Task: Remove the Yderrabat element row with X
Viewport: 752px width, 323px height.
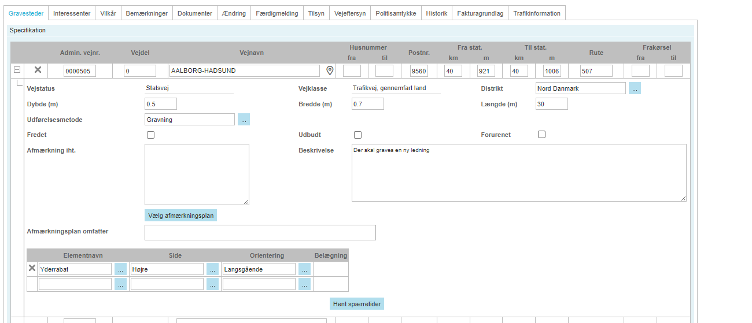Action: tap(32, 268)
